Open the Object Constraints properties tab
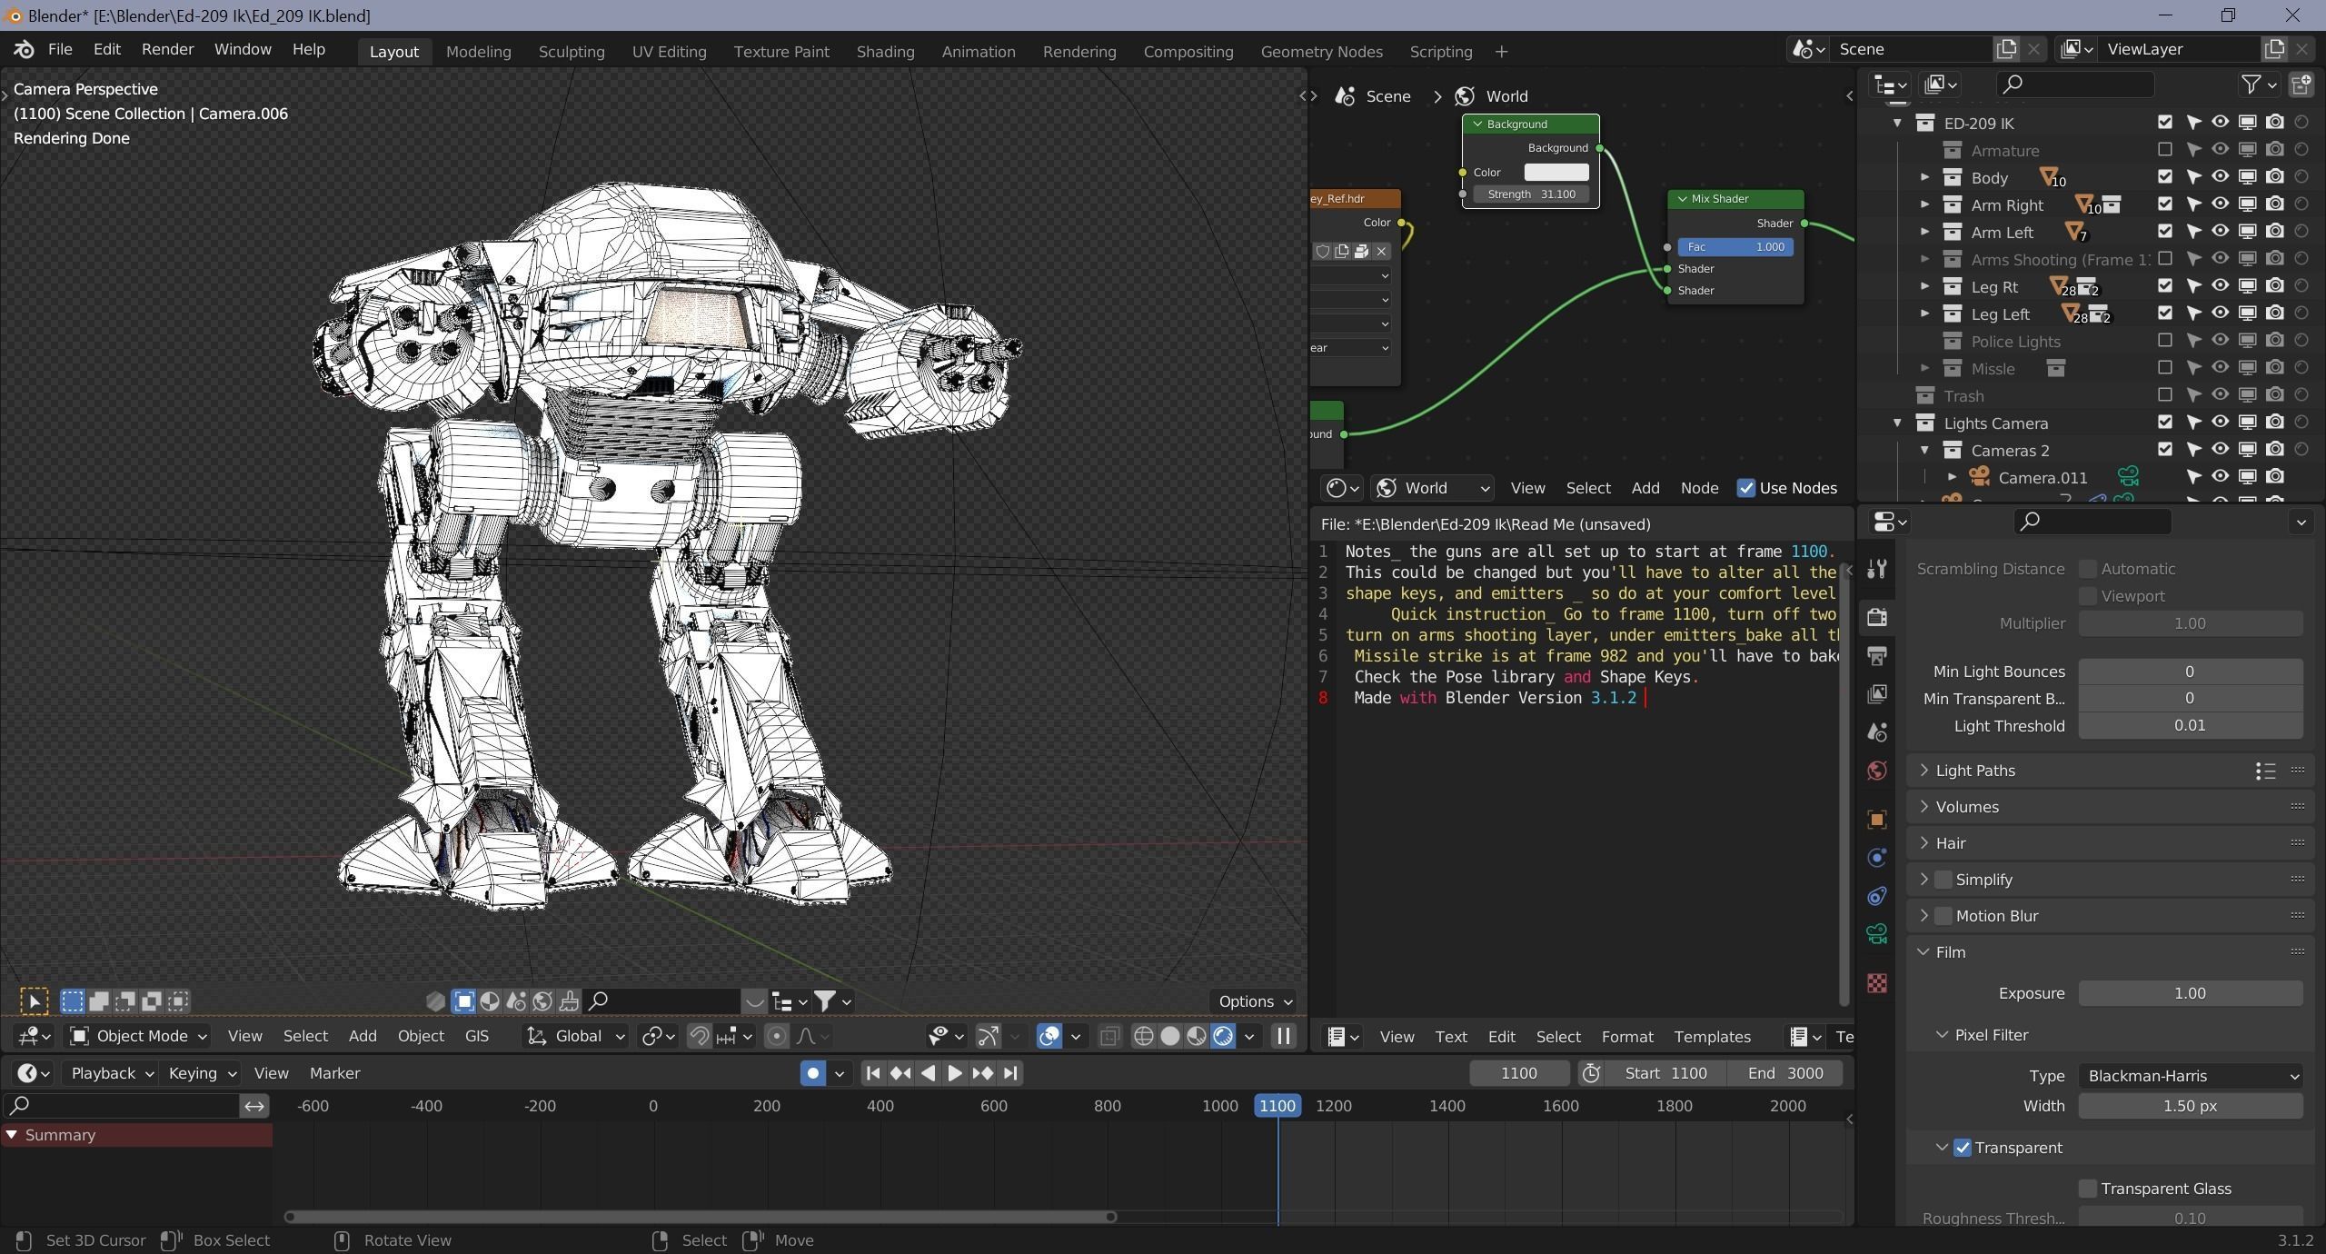 pos(1877,896)
